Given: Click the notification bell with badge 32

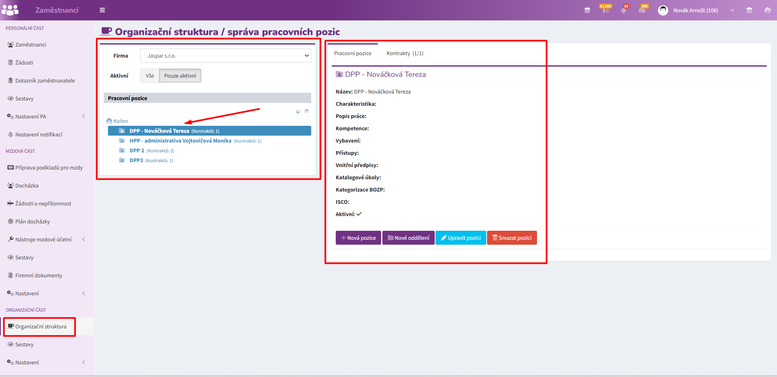Looking at the screenshot, I should point(624,10).
